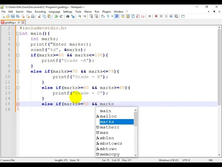Click the Windows (CR LF) status entry

coord(169,160)
